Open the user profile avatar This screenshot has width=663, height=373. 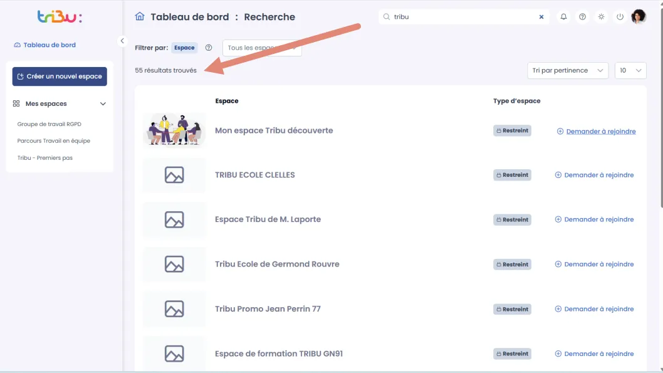pos(639,16)
